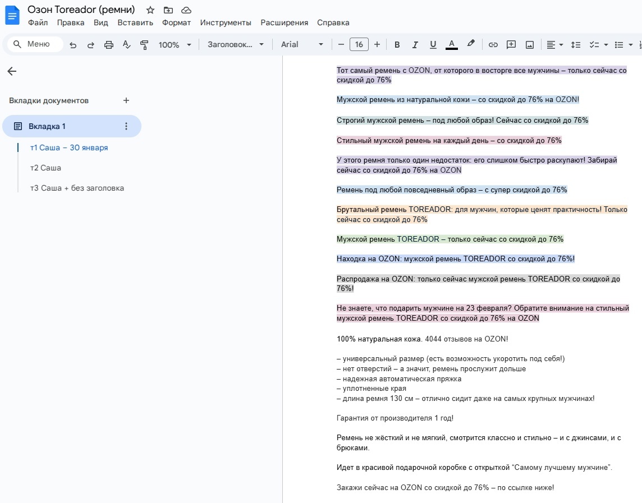Open line and paragraph spacing
Image resolution: width=642 pixels, height=503 pixels.
(576, 45)
